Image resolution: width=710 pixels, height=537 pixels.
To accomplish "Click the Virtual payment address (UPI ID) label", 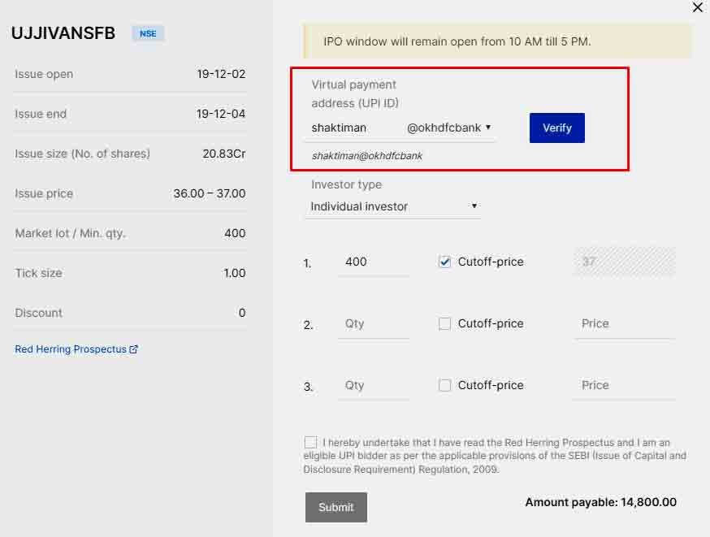I will pos(355,93).
